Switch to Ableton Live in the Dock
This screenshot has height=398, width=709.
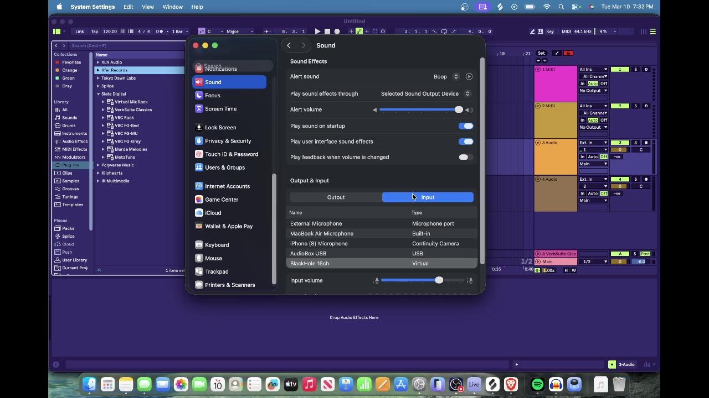coord(474,384)
